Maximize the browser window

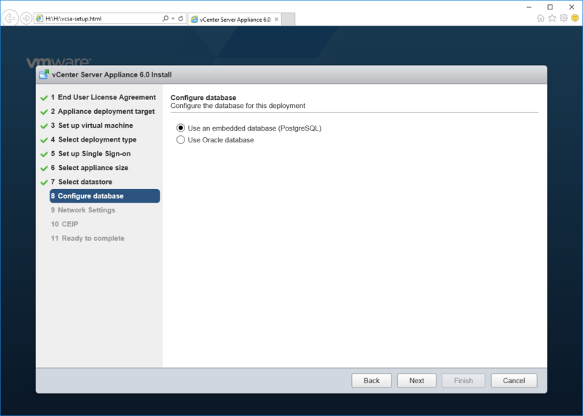pyautogui.click(x=550, y=7)
